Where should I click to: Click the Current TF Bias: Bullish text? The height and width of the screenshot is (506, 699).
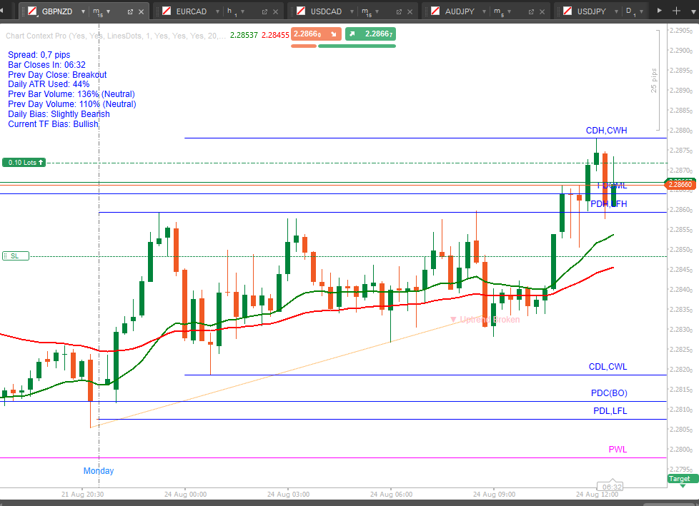click(x=53, y=124)
